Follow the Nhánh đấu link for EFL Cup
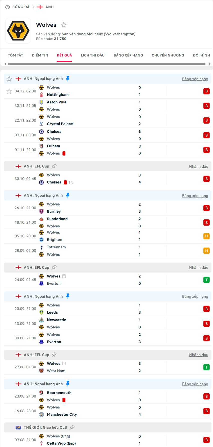This screenshot has height=447, width=213. [199, 166]
